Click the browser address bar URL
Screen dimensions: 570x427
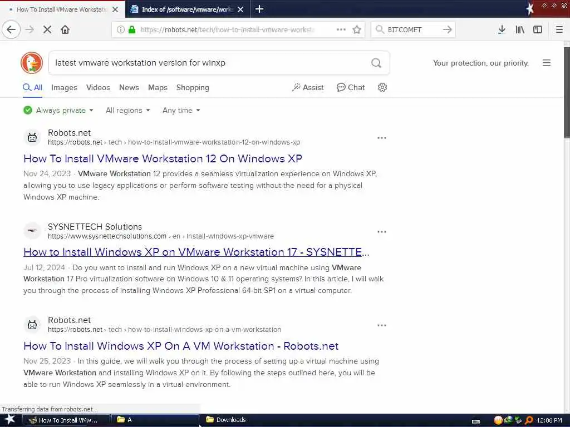coord(228,30)
